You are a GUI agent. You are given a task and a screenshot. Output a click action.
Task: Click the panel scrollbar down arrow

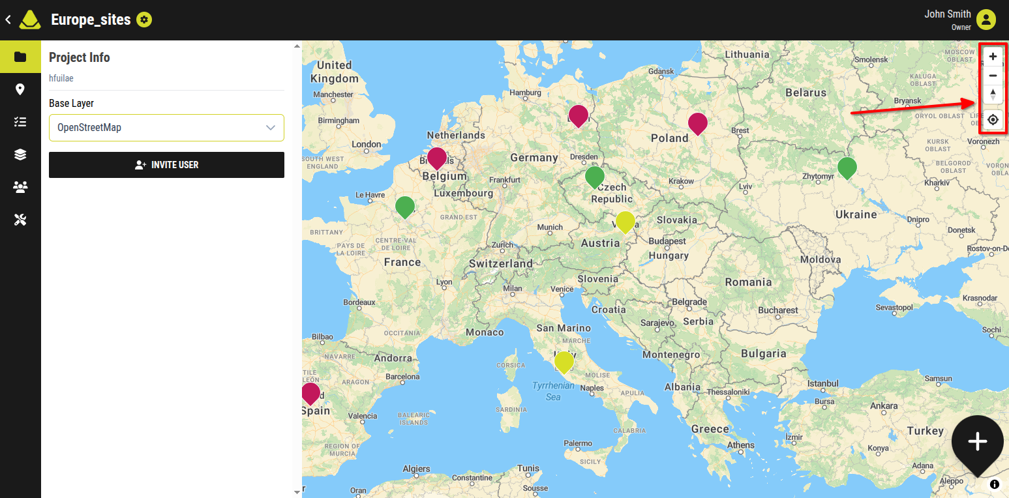(x=297, y=492)
